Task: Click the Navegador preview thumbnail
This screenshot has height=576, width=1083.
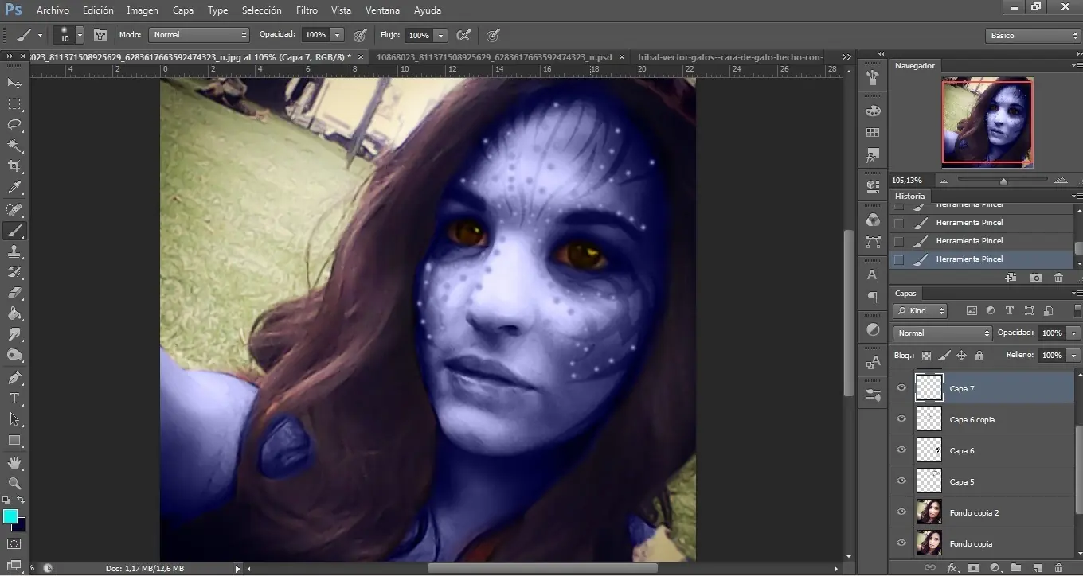Action: tap(987, 122)
